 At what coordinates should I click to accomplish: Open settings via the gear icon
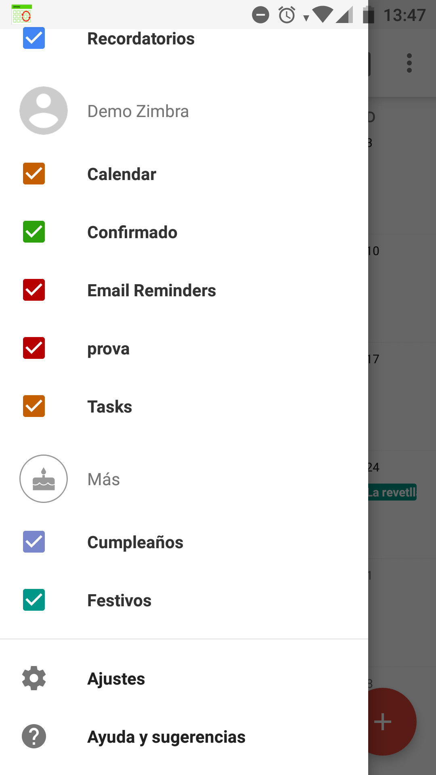pyautogui.click(x=34, y=678)
